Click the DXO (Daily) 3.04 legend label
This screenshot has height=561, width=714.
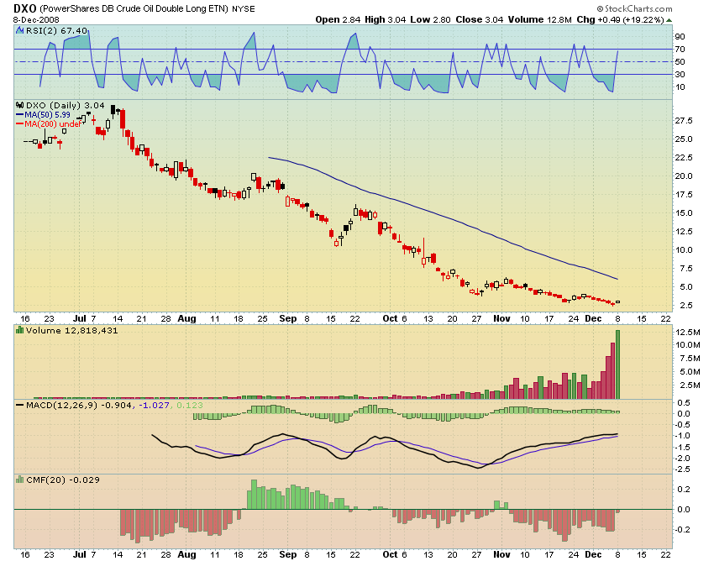pos(65,105)
